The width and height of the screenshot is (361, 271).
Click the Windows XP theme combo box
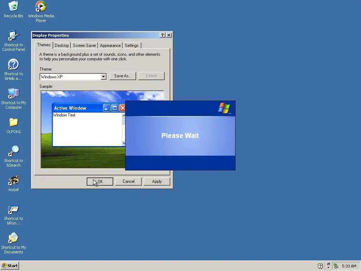(x=73, y=77)
